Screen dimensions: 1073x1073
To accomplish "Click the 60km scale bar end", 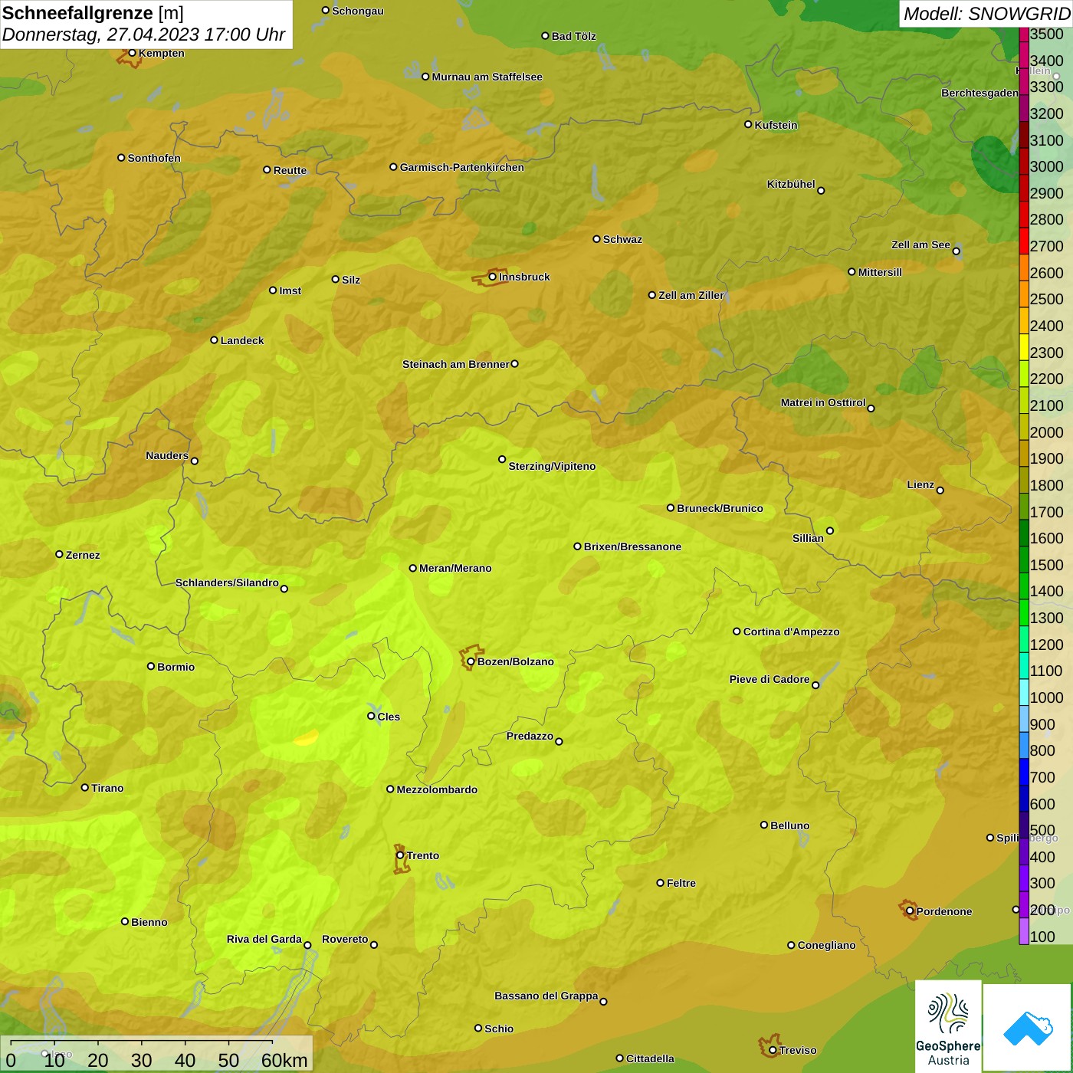I will (273, 1042).
